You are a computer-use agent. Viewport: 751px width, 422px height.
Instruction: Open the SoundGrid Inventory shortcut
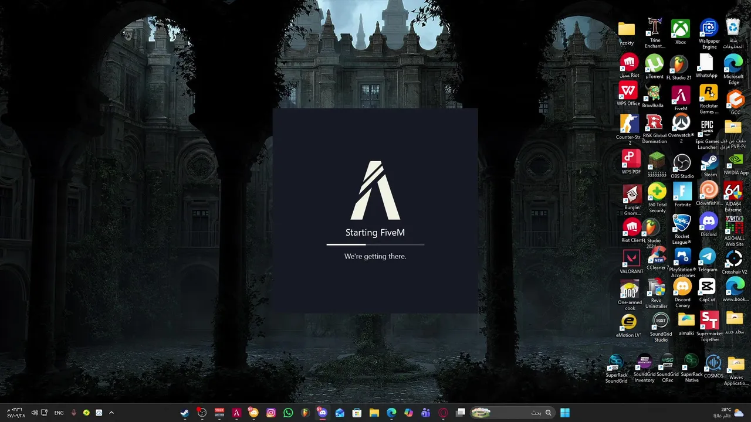644,369
